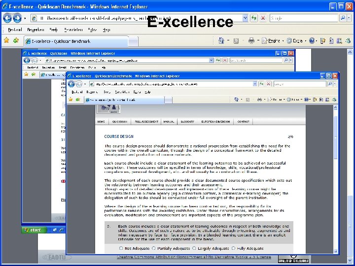The image size is (355, 266).
Task: Click Print icon in front window command bar
Action: pos(259,100)
